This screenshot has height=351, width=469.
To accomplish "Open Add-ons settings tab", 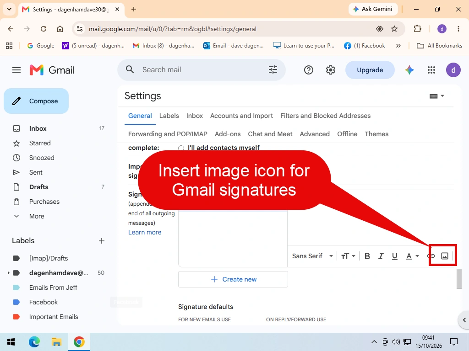I will click(228, 134).
